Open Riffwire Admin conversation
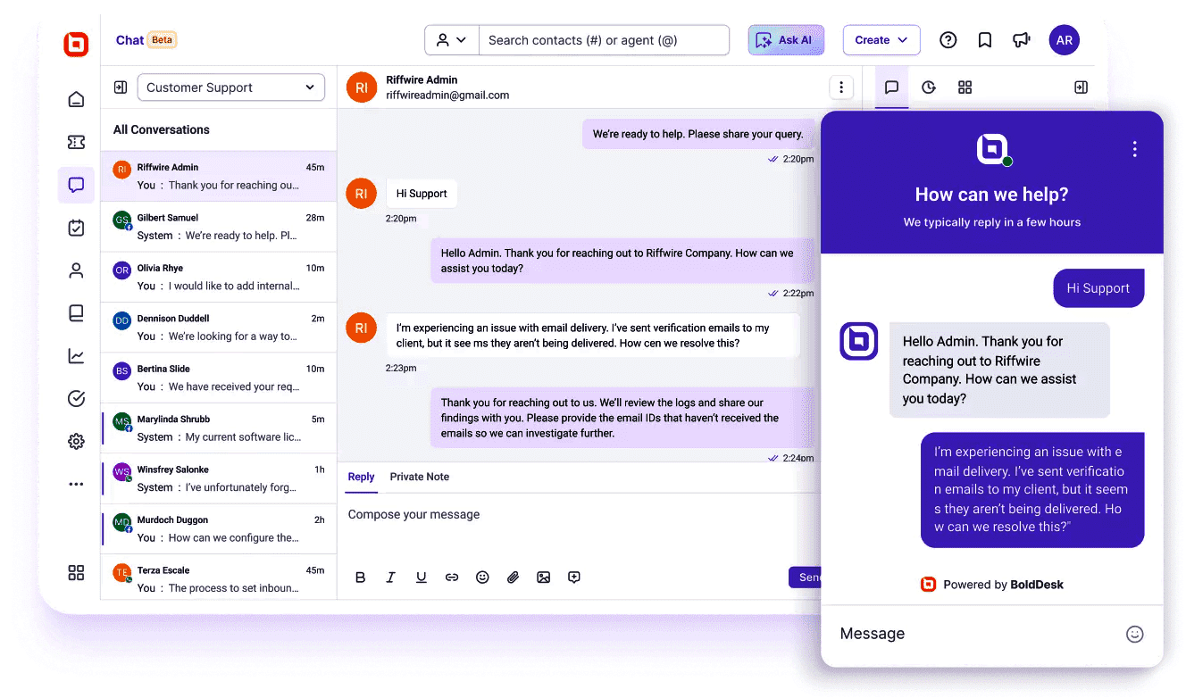This screenshot has width=1186, height=698. pyautogui.click(x=219, y=177)
